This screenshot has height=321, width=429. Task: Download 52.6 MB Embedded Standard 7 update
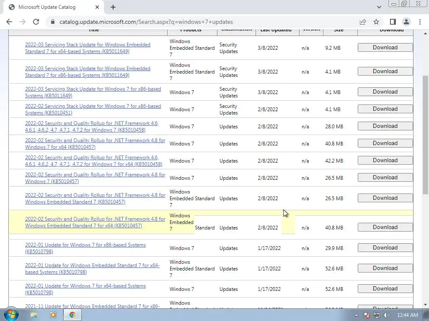(385, 268)
